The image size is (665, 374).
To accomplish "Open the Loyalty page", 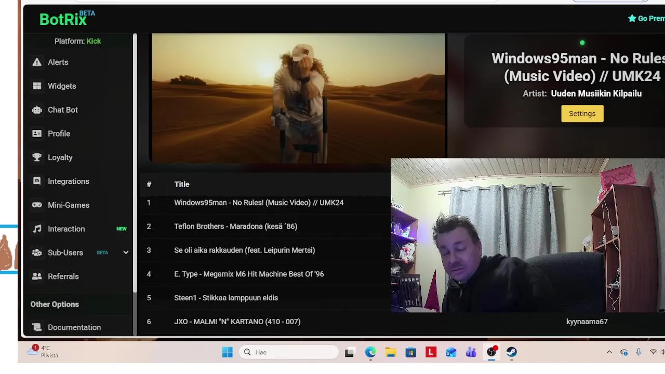I will pos(60,157).
